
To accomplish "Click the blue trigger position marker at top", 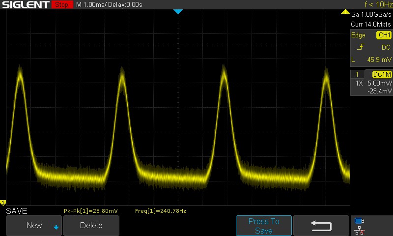I will [178, 11].
